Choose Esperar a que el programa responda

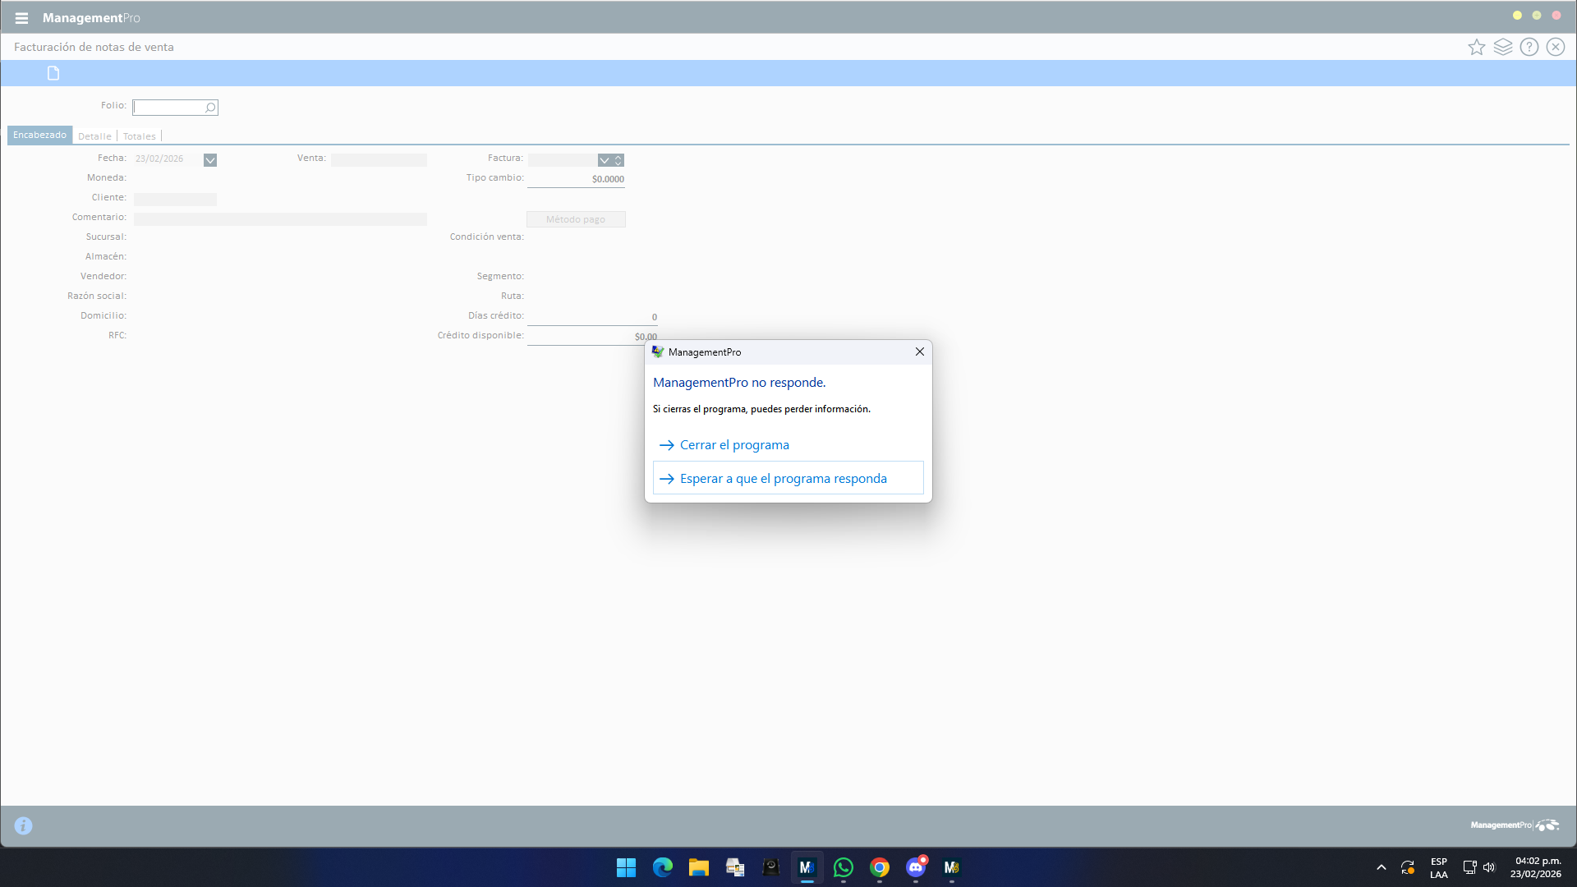coord(784,479)
